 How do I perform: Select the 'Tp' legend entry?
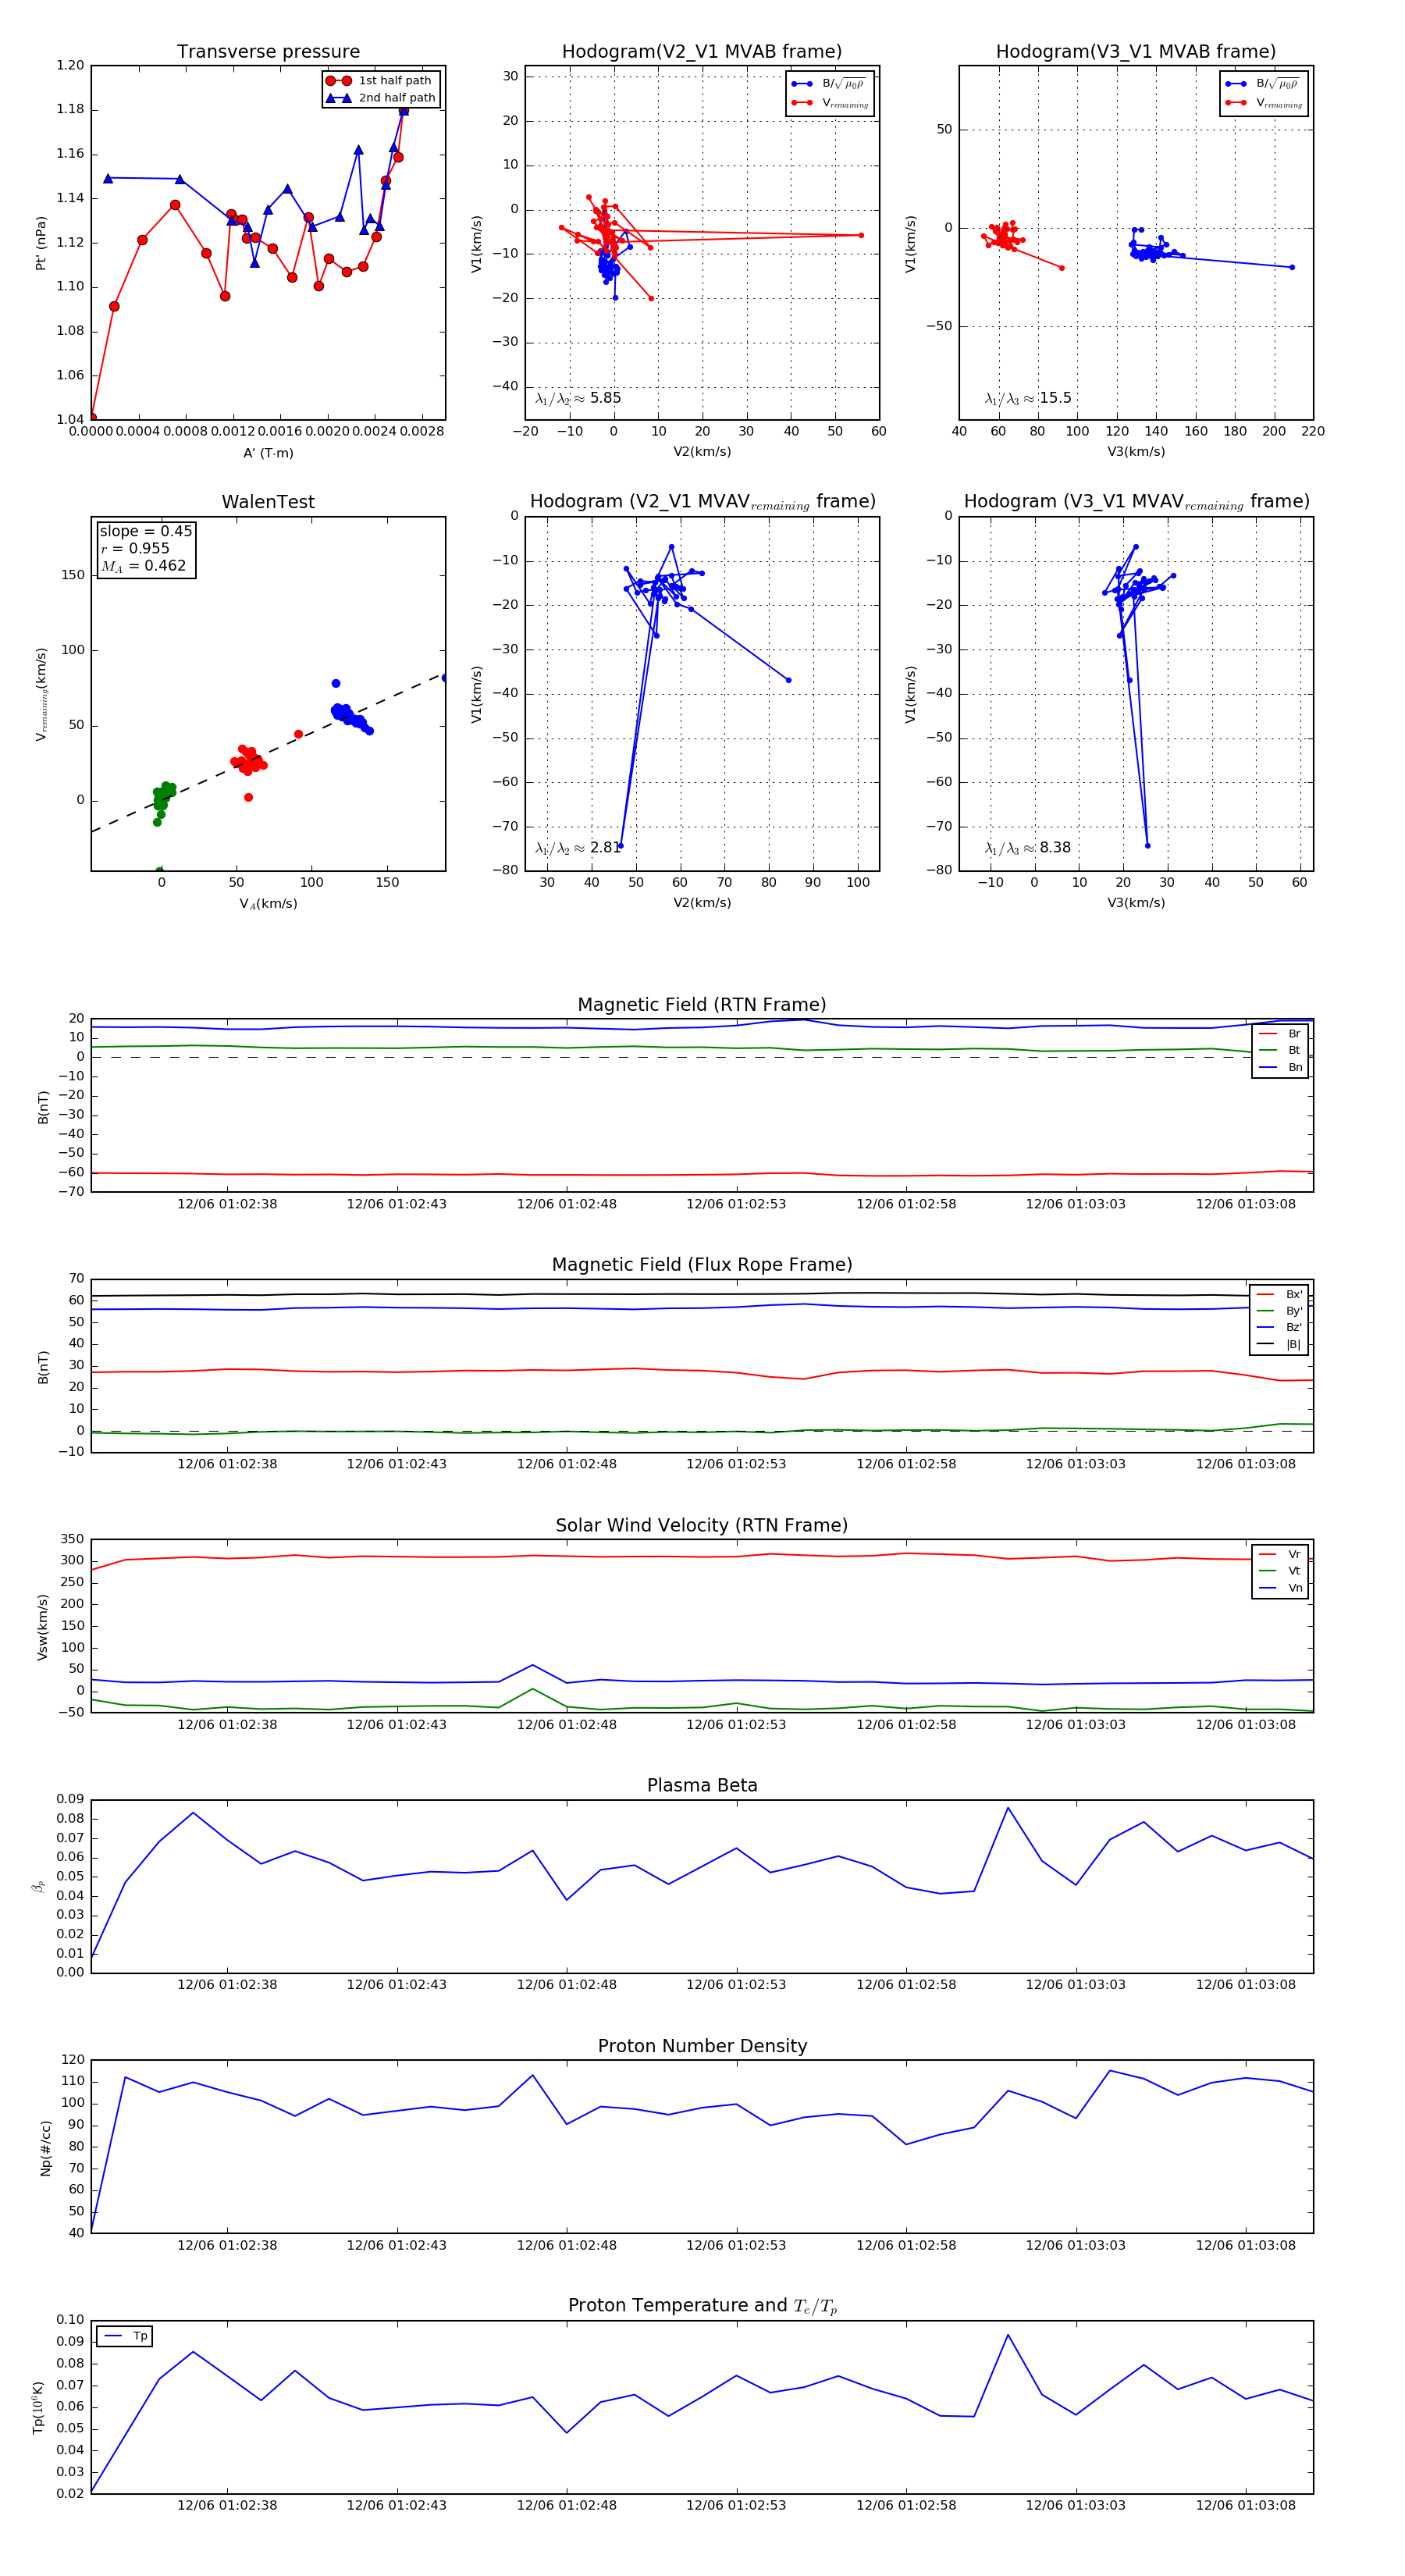126,2336
